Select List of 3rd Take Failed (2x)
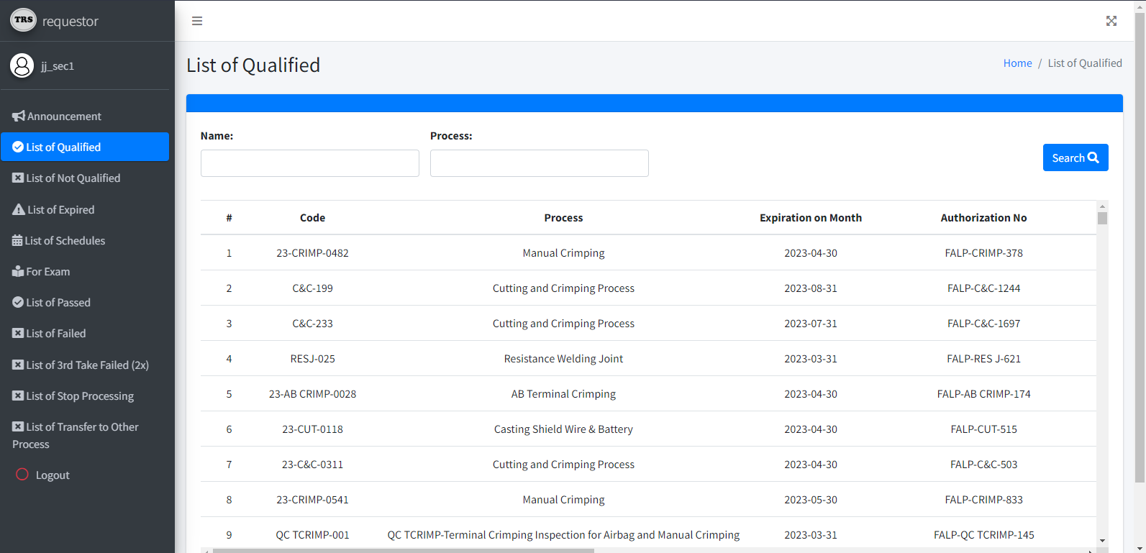This screenshot has width=1146, height=553. [87, 365]
